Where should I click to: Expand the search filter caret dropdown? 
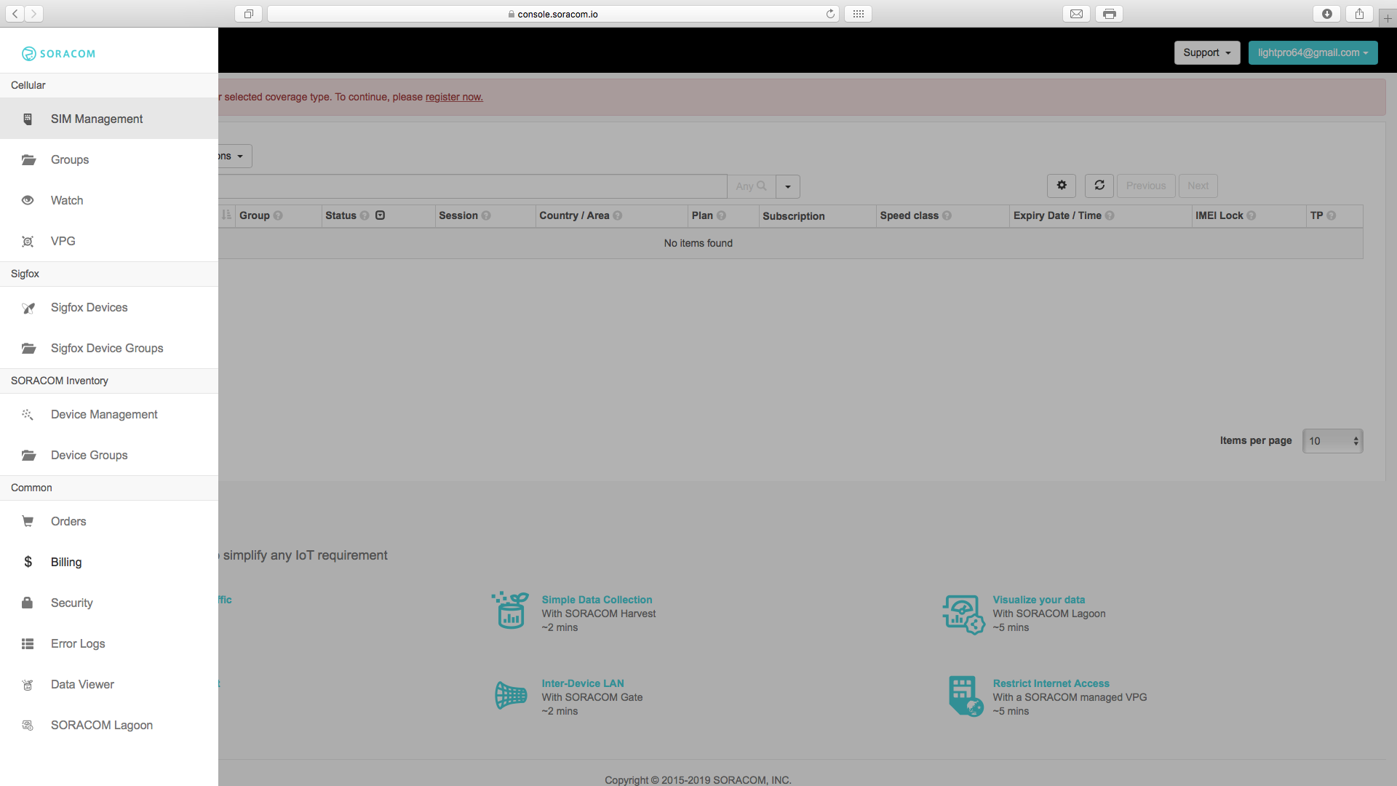(787, 186)
